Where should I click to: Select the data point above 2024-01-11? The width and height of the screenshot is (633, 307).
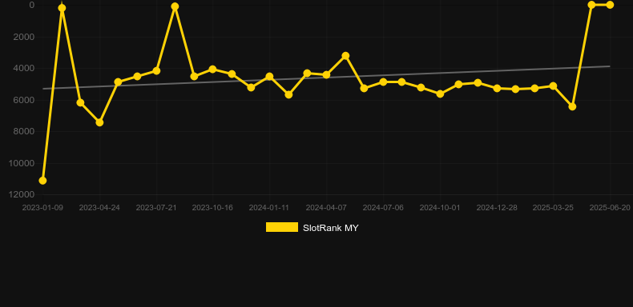point(269,77)
